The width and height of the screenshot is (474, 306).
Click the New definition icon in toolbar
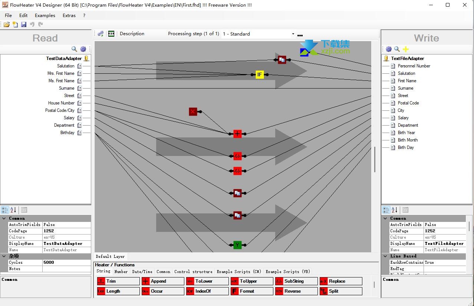(15, 24)
